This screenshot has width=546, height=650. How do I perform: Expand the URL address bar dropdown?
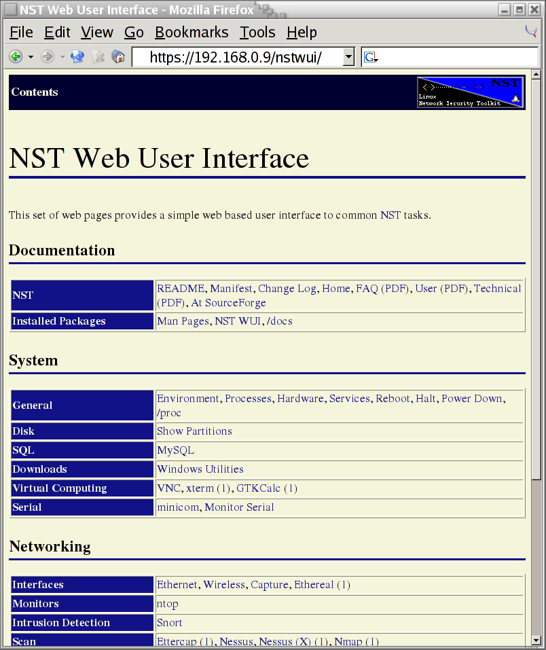click(x=348, y=57)
